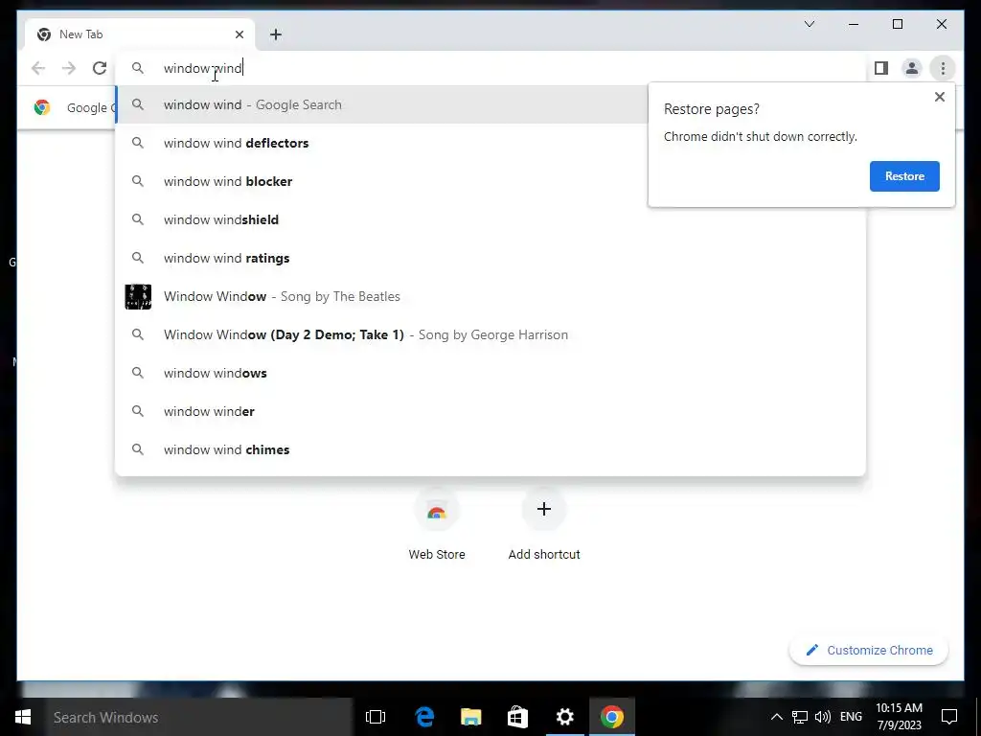Viewport: 981px width, 736px height.
Task: Choose 'window wind deflectors' suggestion
Action: (x=382, y=144)
